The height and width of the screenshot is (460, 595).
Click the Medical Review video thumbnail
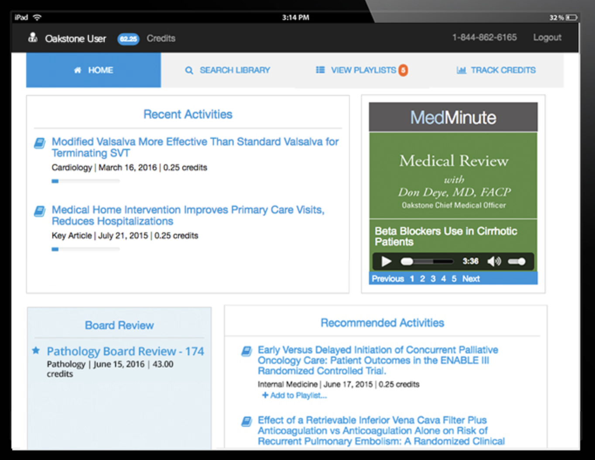coord(453,175)
